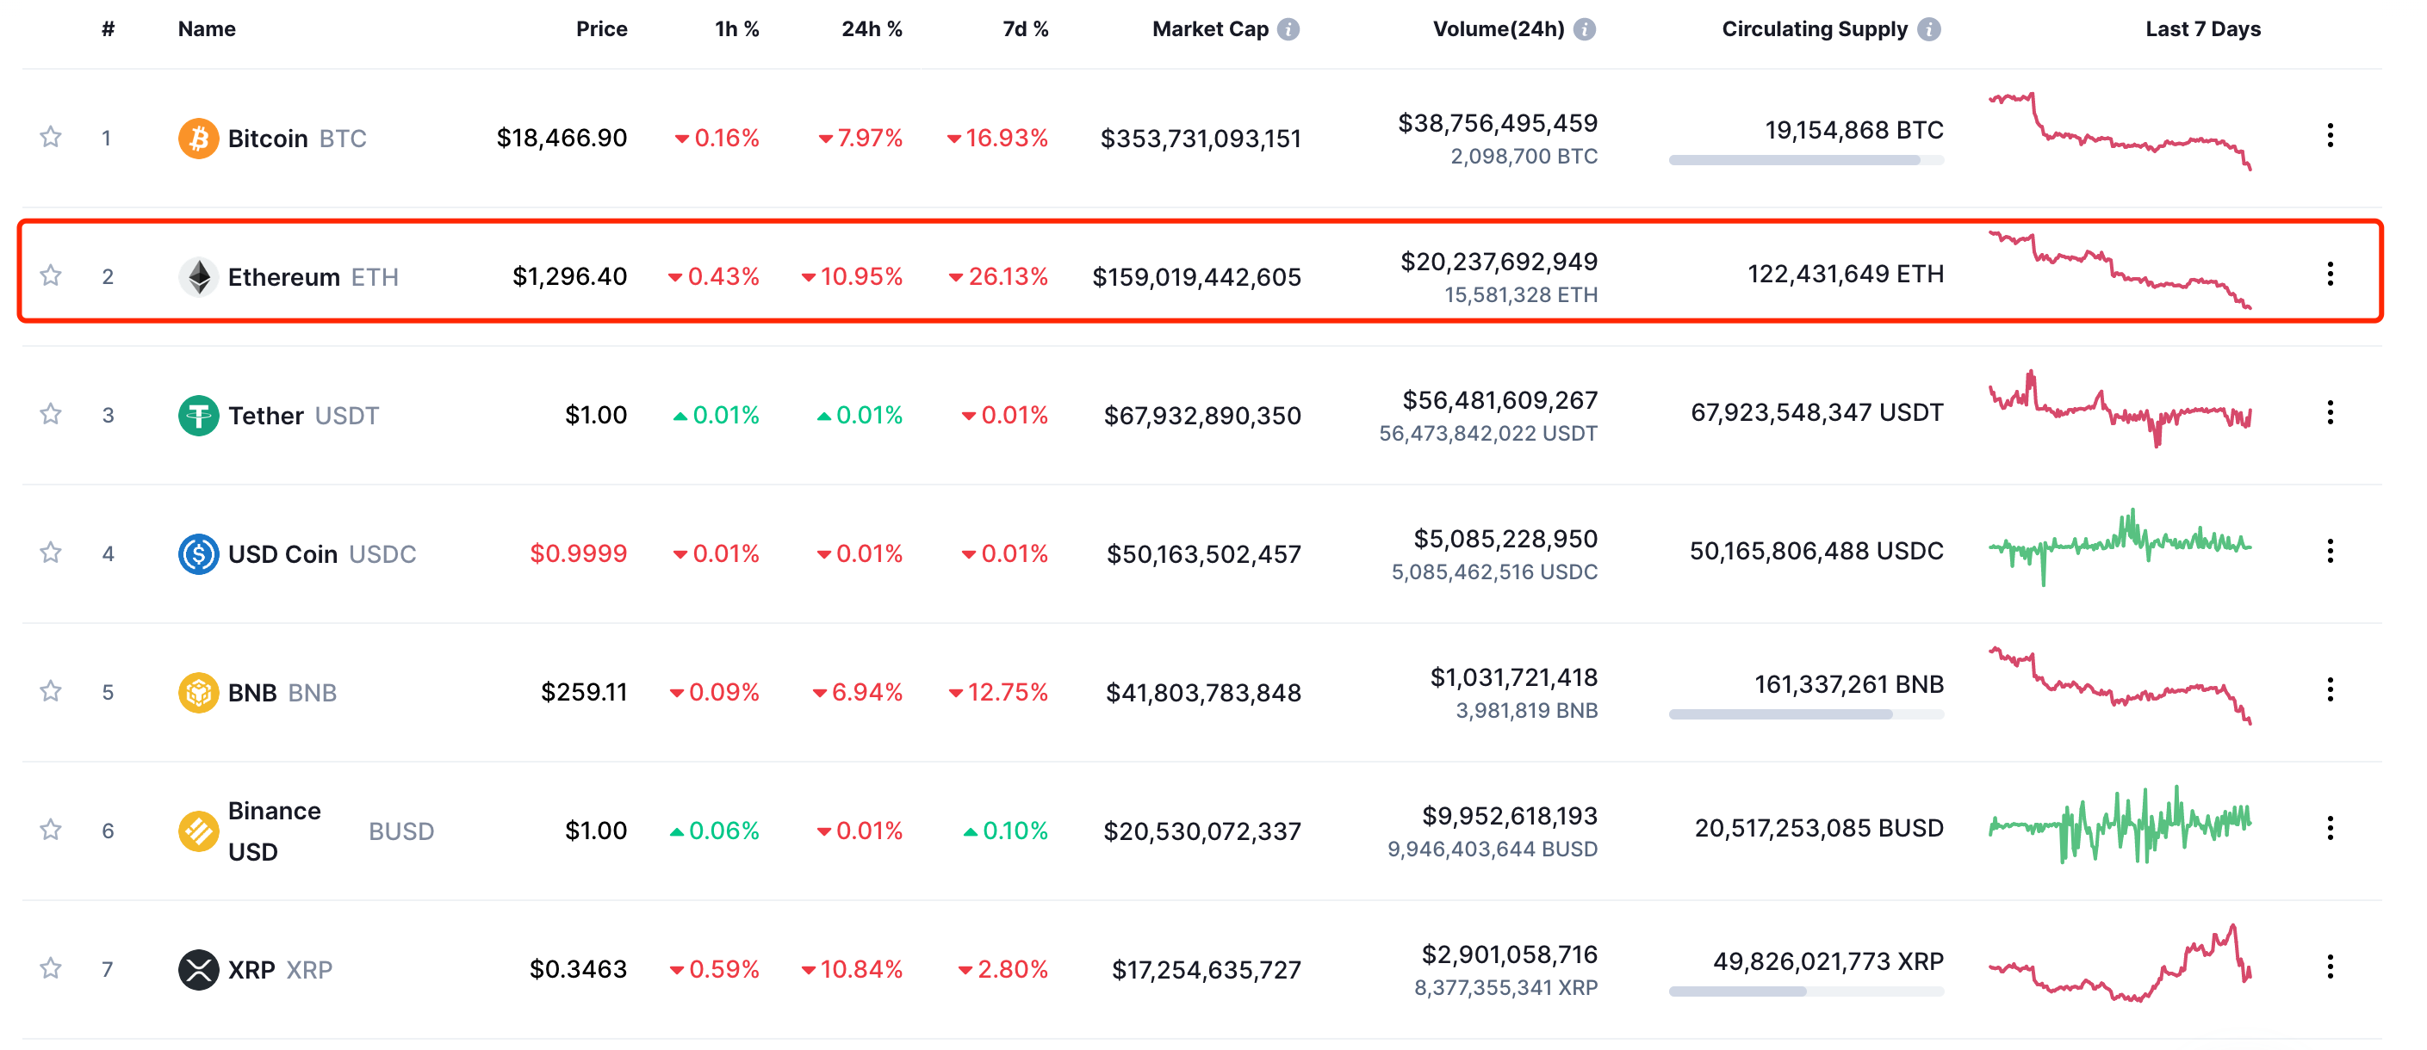Click the USD Coin blue logo icon
The image size is (2427, 1050).
[198, 553]
